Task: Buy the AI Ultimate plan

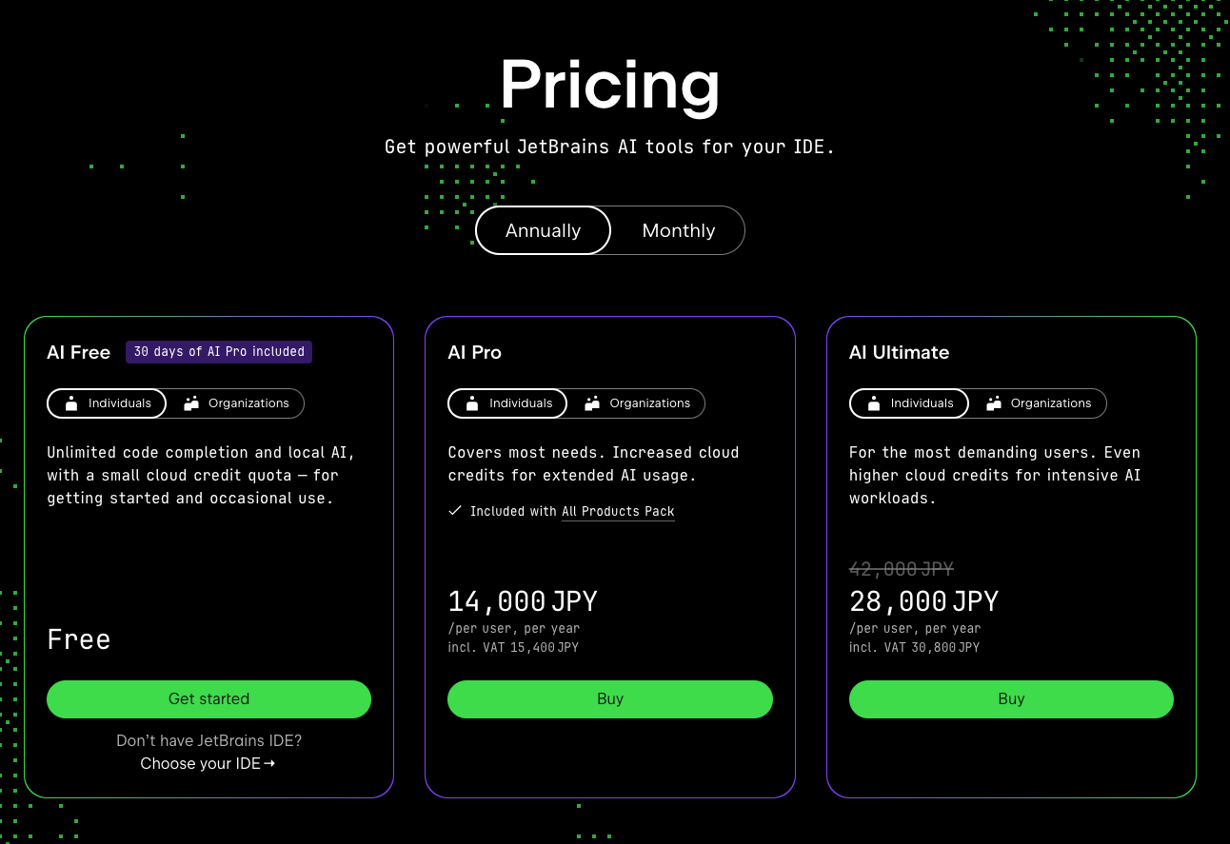Action: coord(1011,698)
